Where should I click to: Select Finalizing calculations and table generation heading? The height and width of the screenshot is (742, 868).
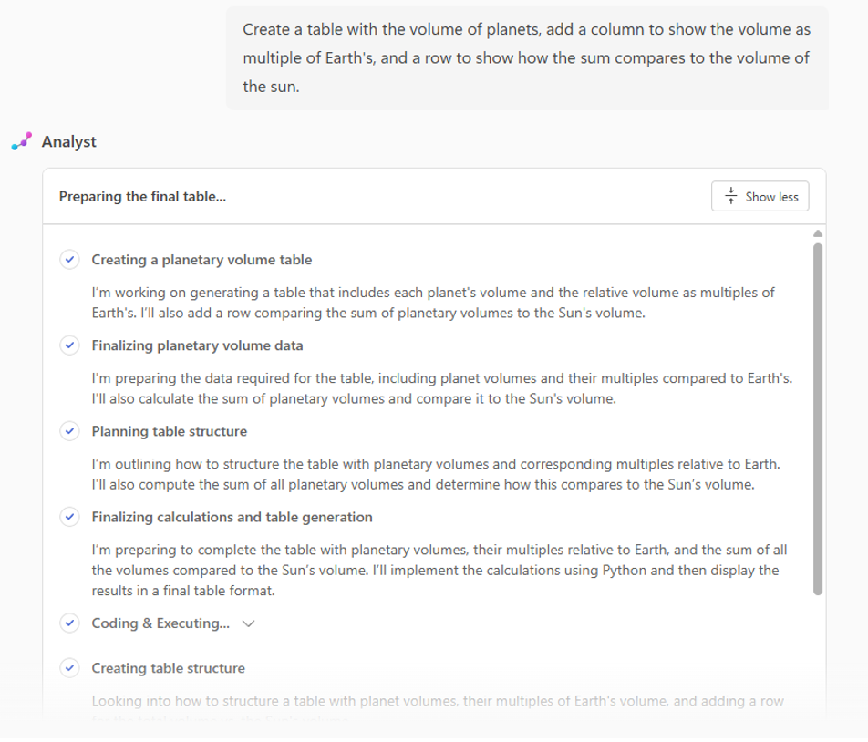[x=232, y=517]
